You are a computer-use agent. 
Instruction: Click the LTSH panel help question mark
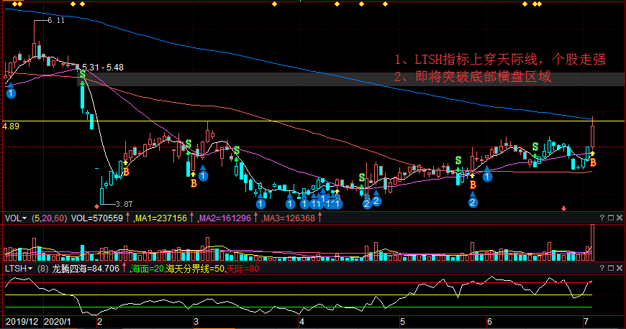click(602, 268)
